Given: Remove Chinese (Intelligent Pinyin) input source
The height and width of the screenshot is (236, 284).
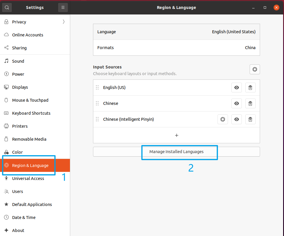Looking at the screenshot, I should click(x=250, y=119).
